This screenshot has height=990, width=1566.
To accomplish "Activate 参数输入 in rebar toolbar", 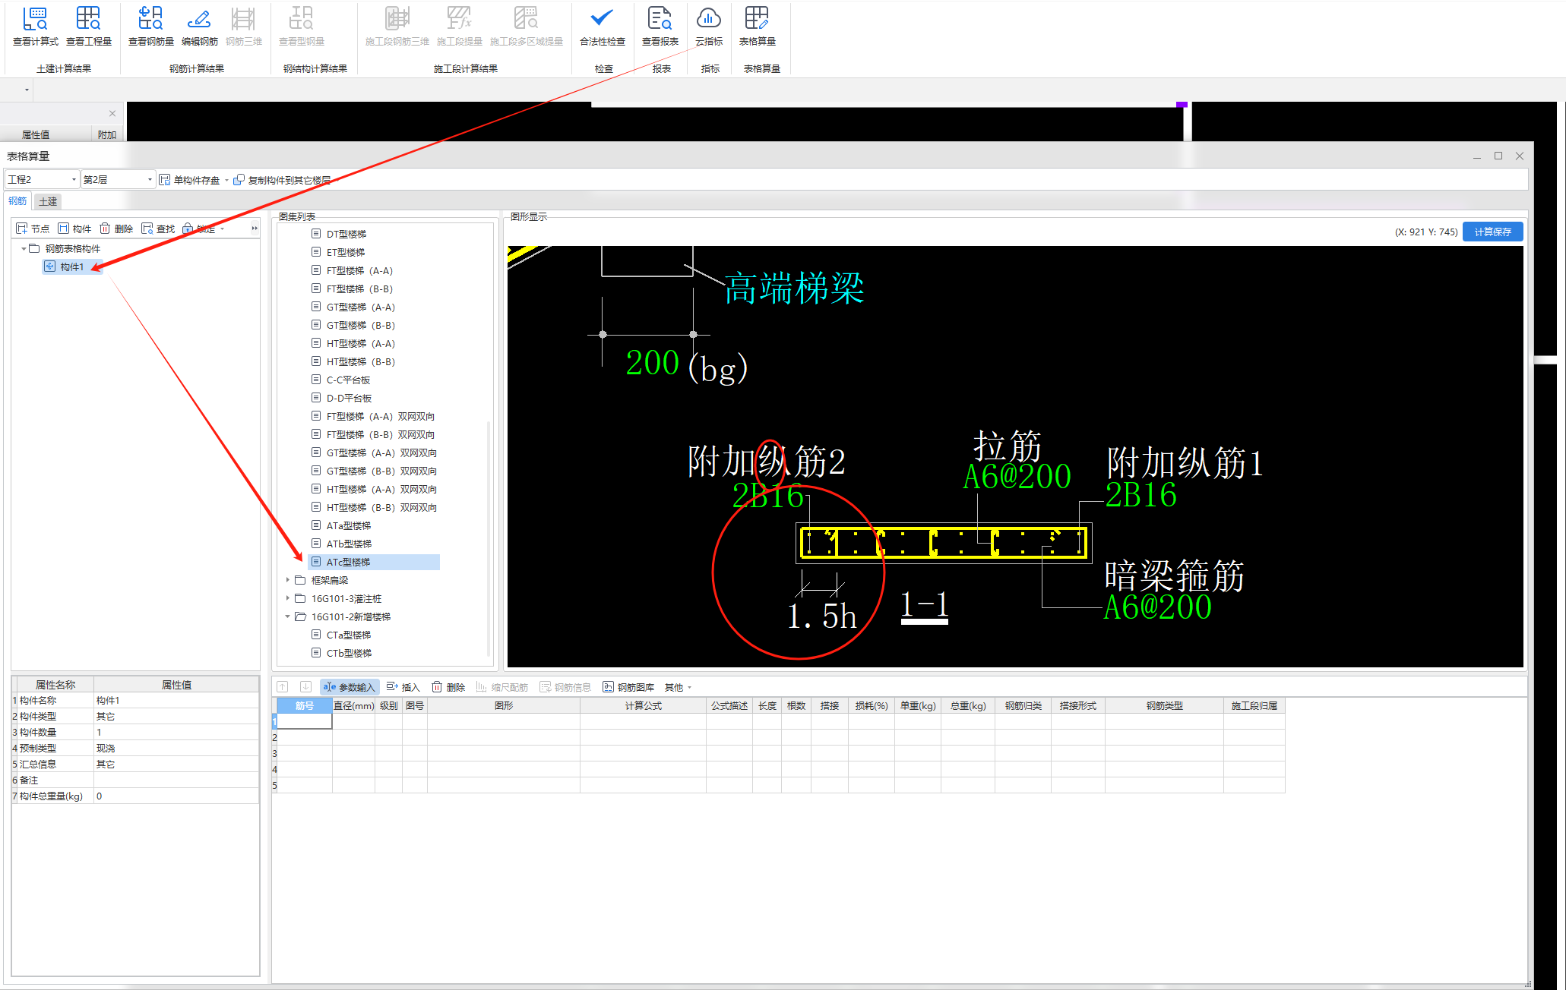I will click(x=350, y=687).
